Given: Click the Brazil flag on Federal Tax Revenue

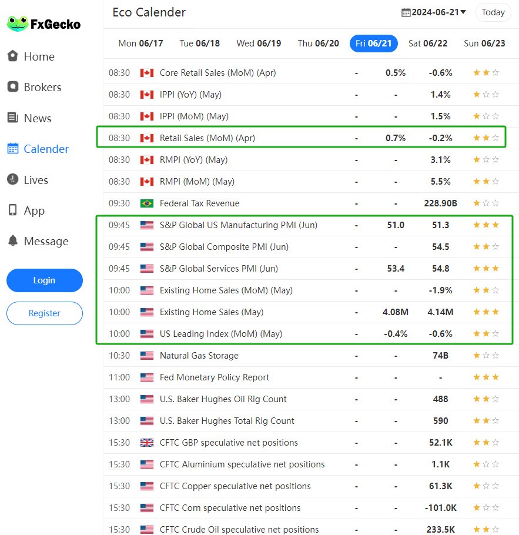Looking at the screenshot, I should tap(147, 203).
